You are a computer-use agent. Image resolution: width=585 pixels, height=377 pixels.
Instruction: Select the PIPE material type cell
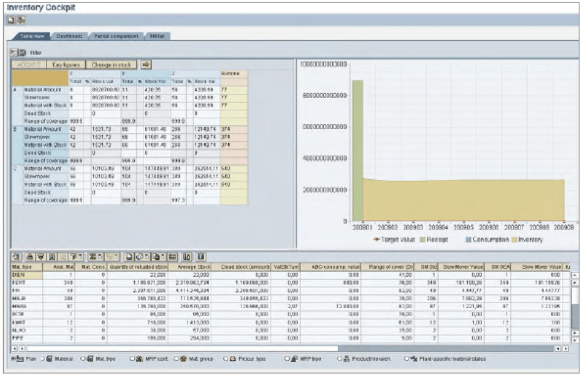pos(27,338)
